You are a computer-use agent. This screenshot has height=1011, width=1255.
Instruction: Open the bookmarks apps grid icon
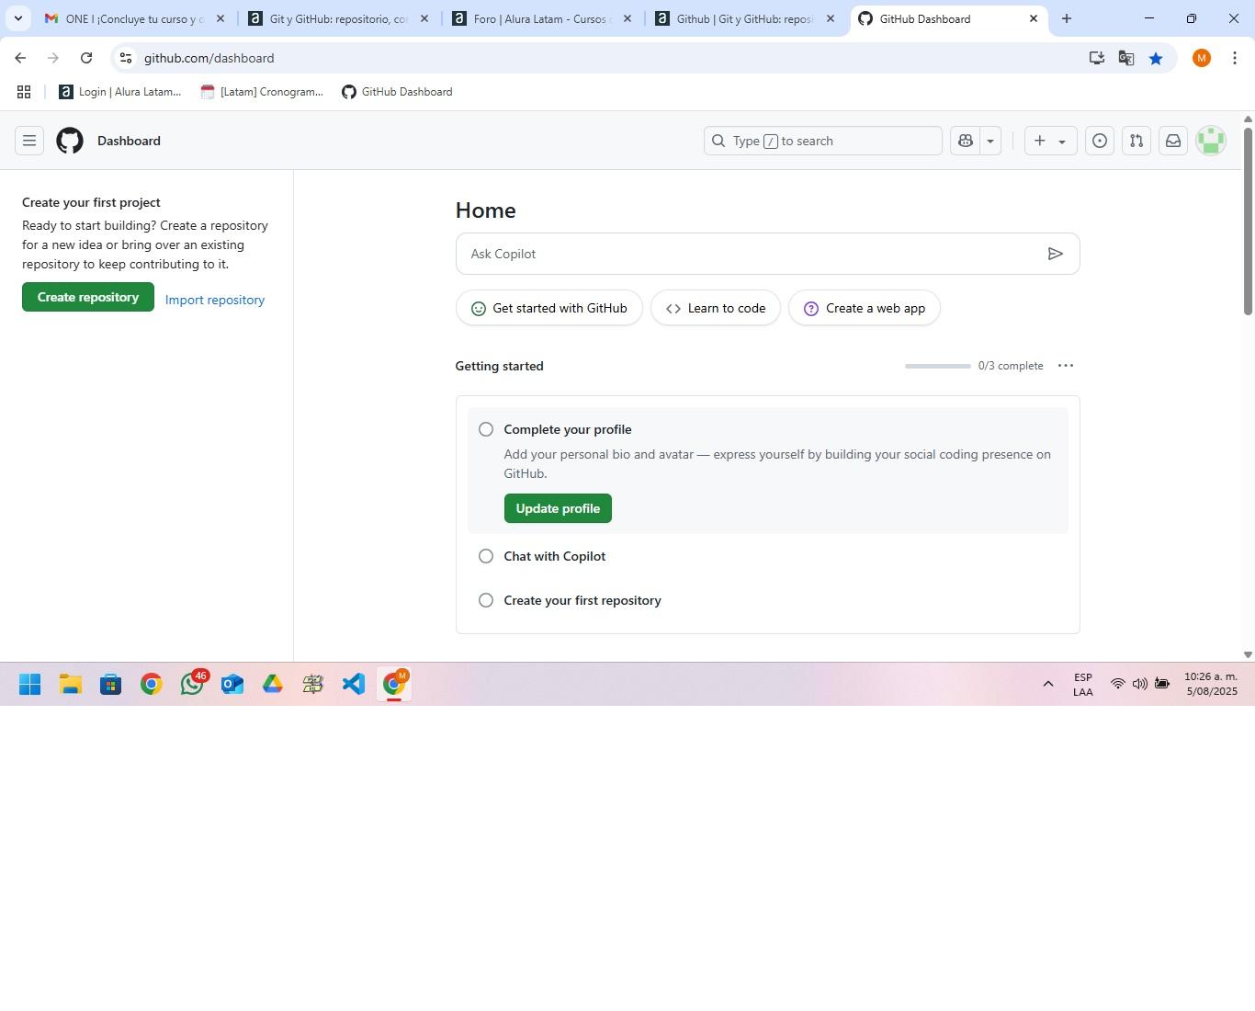click(x=24, y=92)
